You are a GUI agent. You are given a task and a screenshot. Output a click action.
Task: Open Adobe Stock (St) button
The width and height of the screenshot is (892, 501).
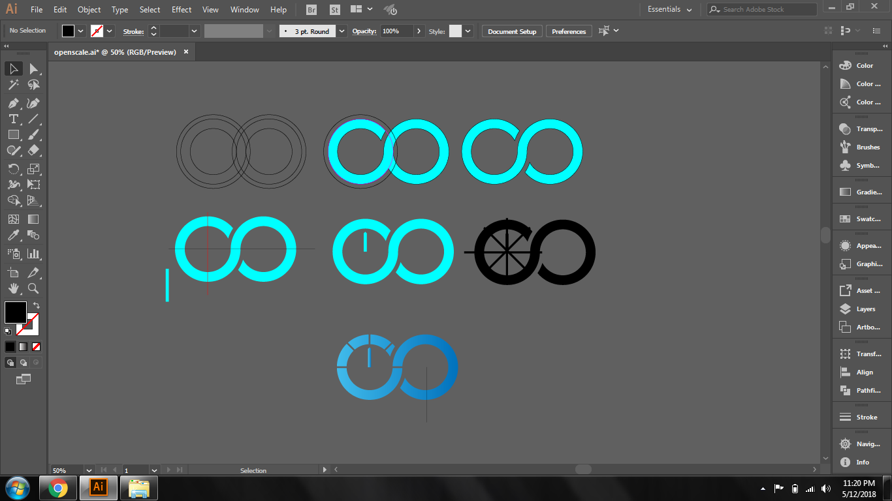click(x=334, y=10)
